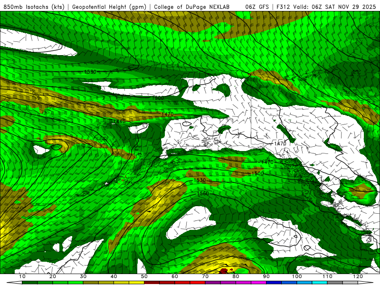Click the colorbar value label 70
The image size is (380, 285).
(205, 276)
